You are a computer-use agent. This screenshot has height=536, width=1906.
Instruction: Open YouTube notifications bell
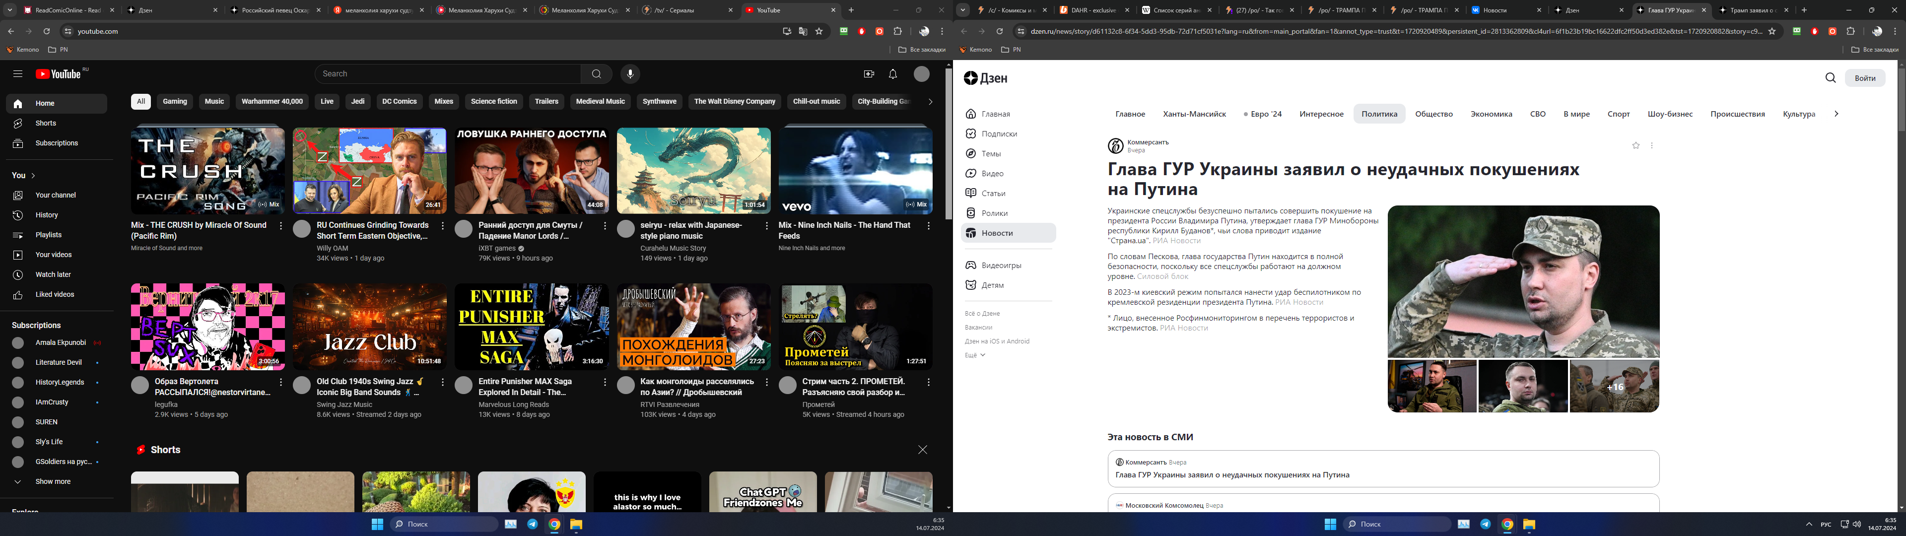pyautogui.click(x=893, y=74)
